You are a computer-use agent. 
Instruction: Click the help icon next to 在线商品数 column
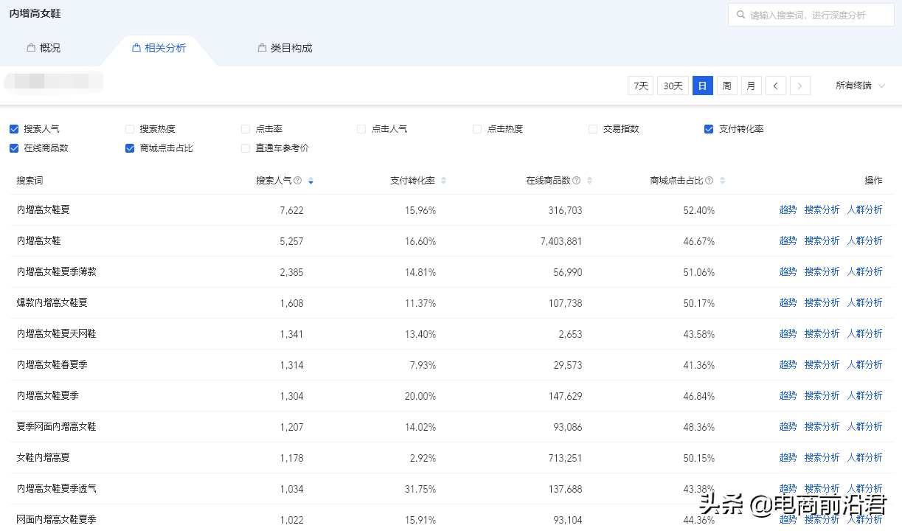click(x=575, y=180)
